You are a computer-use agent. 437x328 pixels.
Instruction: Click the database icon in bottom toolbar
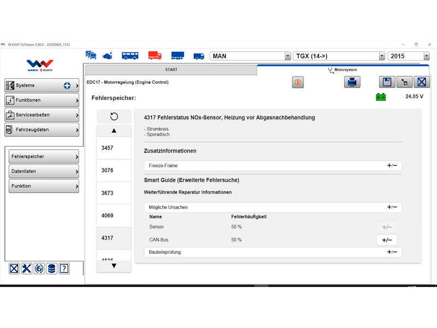pos(51,268)
